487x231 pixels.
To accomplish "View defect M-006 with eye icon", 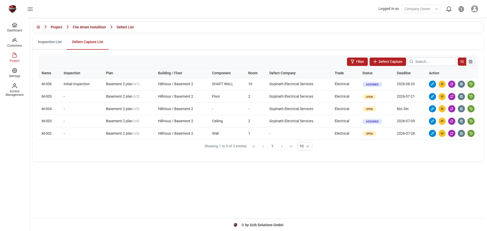I will [442, 84].
